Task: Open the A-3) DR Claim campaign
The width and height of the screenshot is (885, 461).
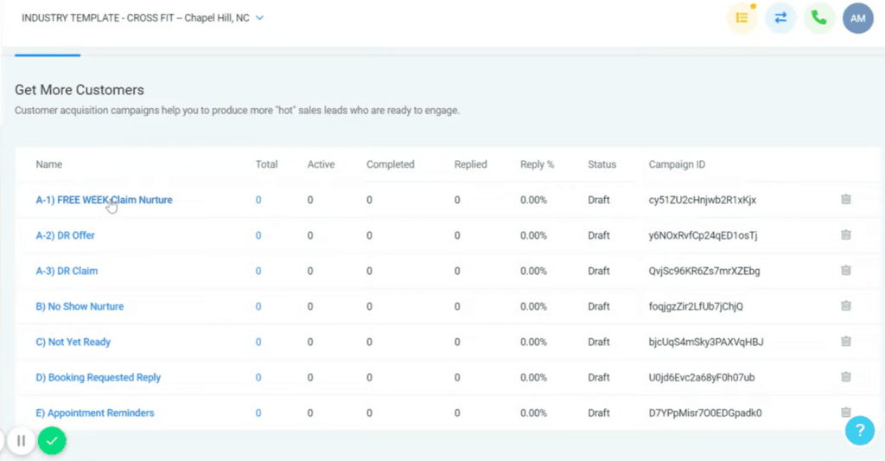Action: pyautogui.click(x=67, y=272)
